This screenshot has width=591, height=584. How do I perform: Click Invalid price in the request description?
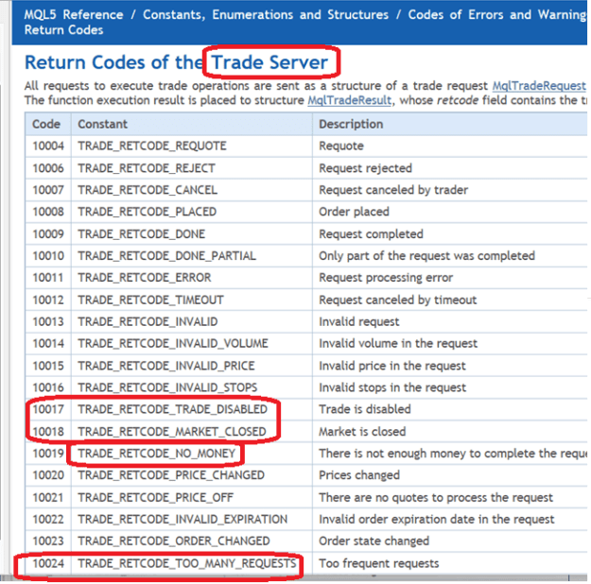392,366
